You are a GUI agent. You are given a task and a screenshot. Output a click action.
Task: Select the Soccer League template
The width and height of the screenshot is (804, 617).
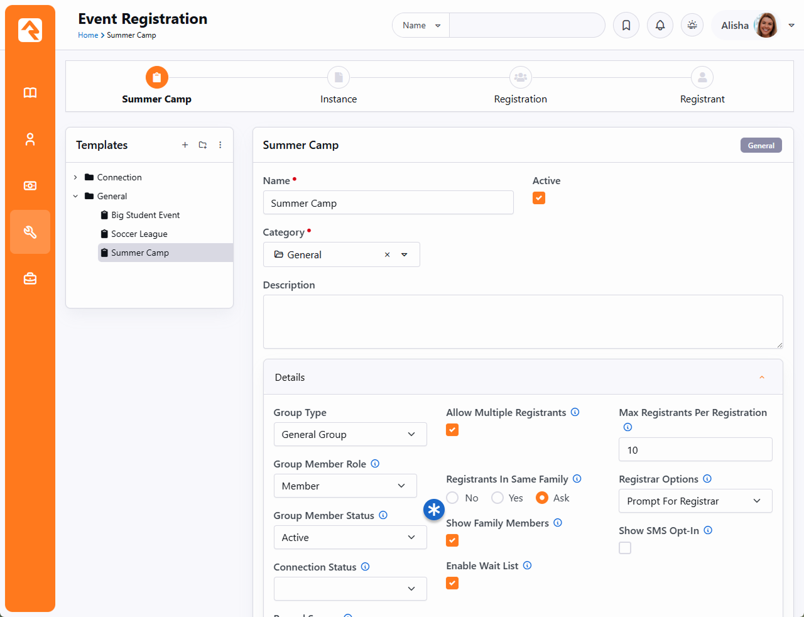click(x=139, y=234)
